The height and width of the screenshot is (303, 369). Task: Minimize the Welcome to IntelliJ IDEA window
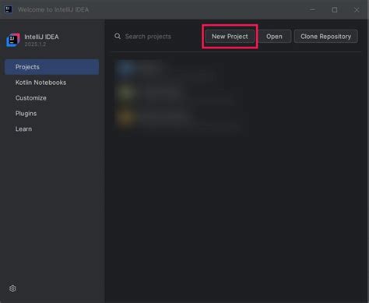[x=312, y=9]
